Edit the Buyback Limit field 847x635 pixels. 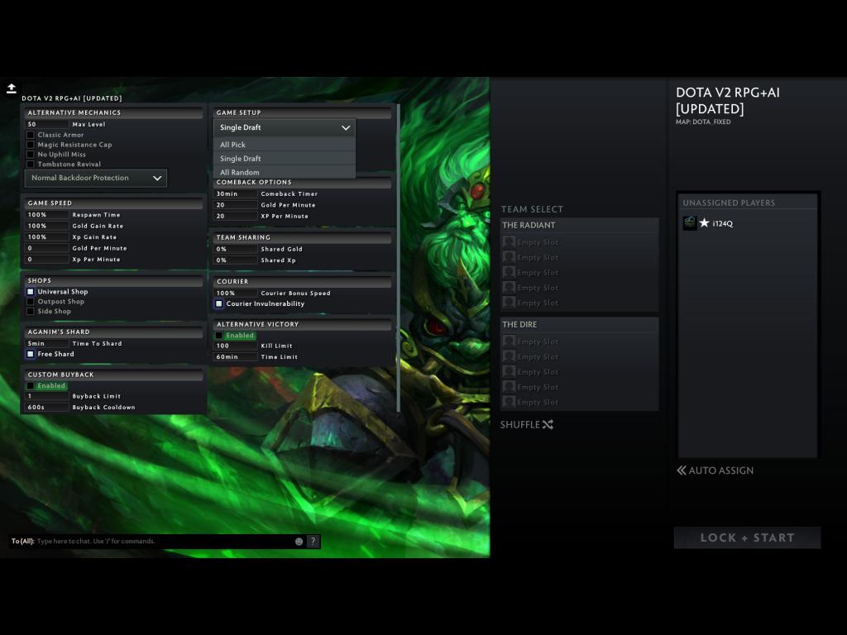[x=46, y=396]
